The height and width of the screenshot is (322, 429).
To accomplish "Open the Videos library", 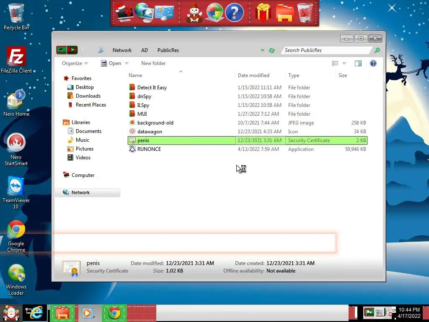I will [x=79, y=158].
